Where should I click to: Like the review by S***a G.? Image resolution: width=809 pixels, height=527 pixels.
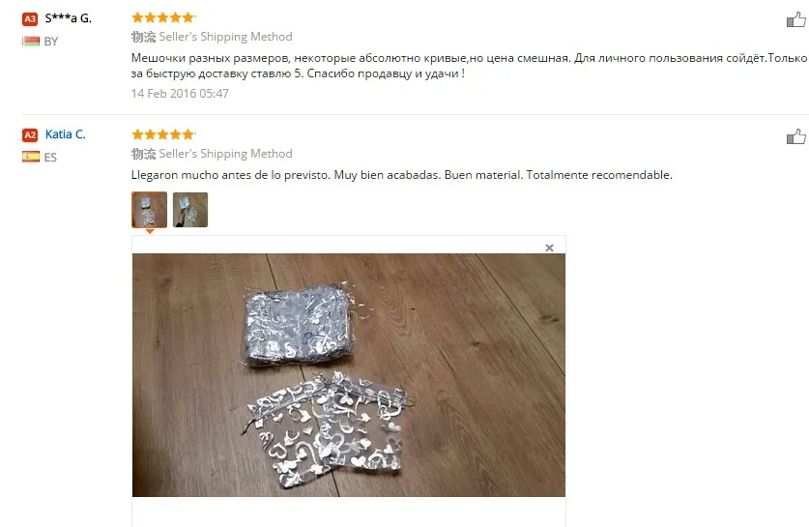[796, 19]
